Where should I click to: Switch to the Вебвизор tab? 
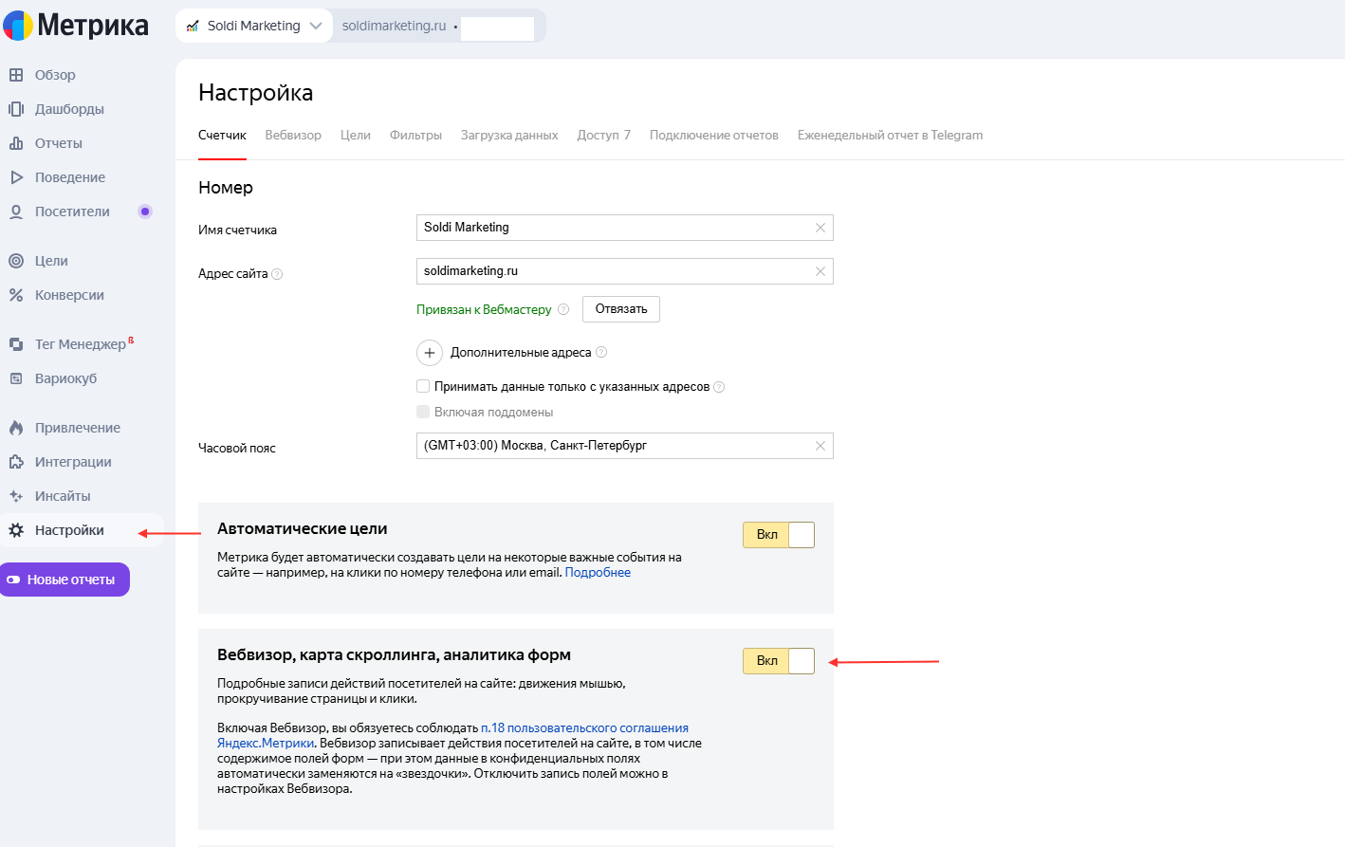click(x=293, y=136)
